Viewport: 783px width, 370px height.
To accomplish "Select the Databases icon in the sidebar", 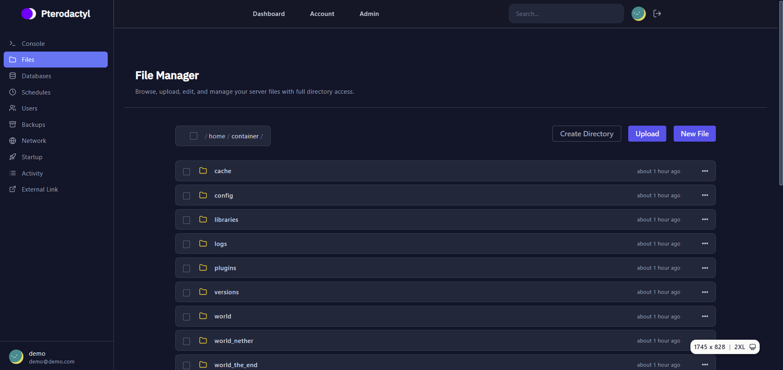I will (x=13, y=76).
